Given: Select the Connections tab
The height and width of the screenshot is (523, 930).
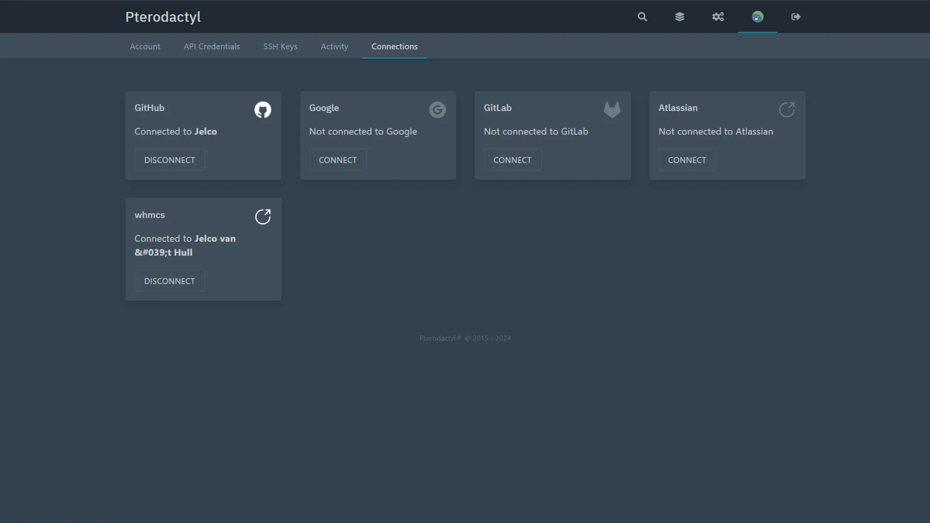Looking at the screenshot, I should [394, 46].
